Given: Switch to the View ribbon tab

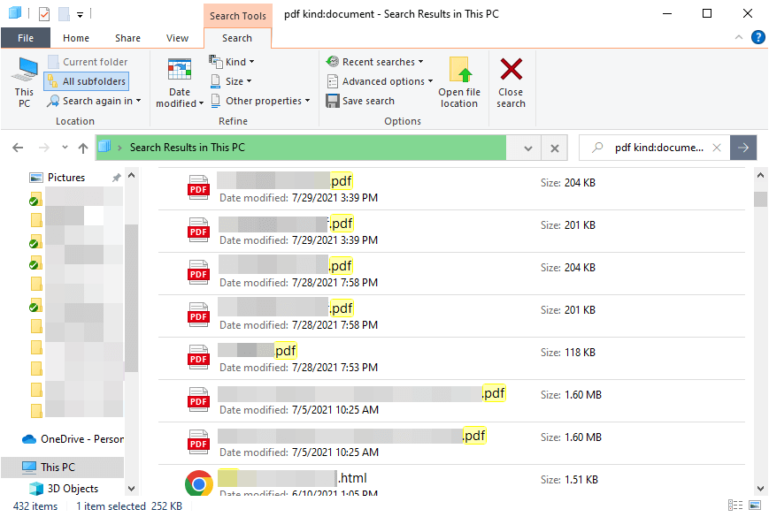Looking at the screenshot, I should tap(177, 38).
